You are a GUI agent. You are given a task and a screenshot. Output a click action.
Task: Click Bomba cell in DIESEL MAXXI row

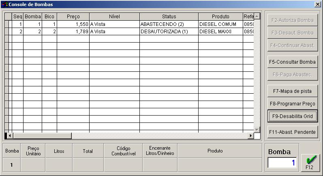(33, 32)
